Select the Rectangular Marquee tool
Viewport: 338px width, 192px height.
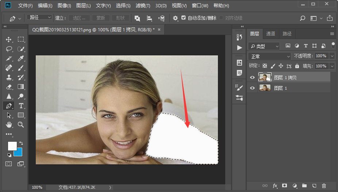(21, 39)
